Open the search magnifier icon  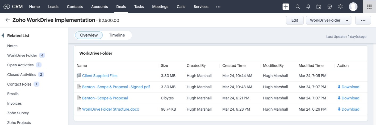(298, 7)
